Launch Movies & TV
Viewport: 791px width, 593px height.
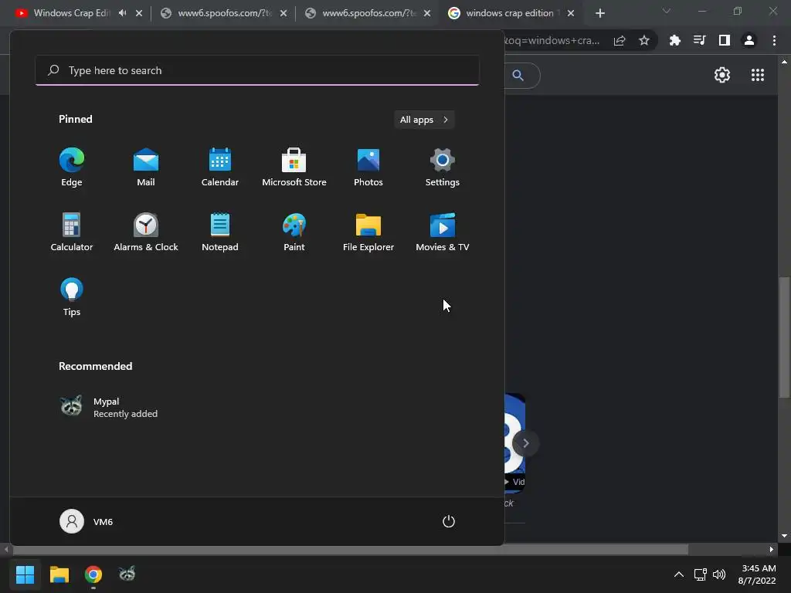pos(443,232)
